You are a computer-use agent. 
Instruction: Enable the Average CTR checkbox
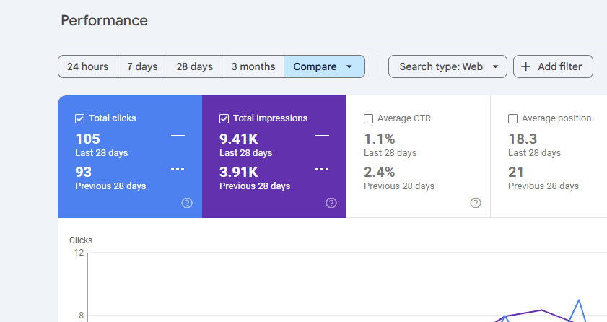pos(369,118)
